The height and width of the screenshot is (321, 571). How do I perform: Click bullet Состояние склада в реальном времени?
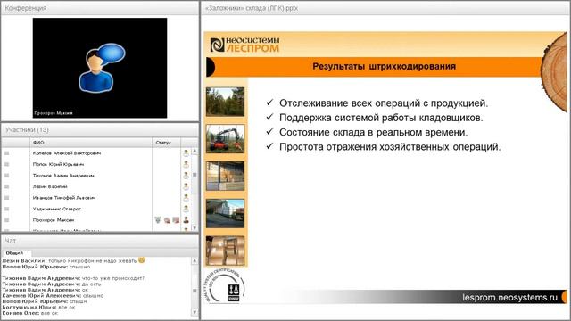(373, 132)
